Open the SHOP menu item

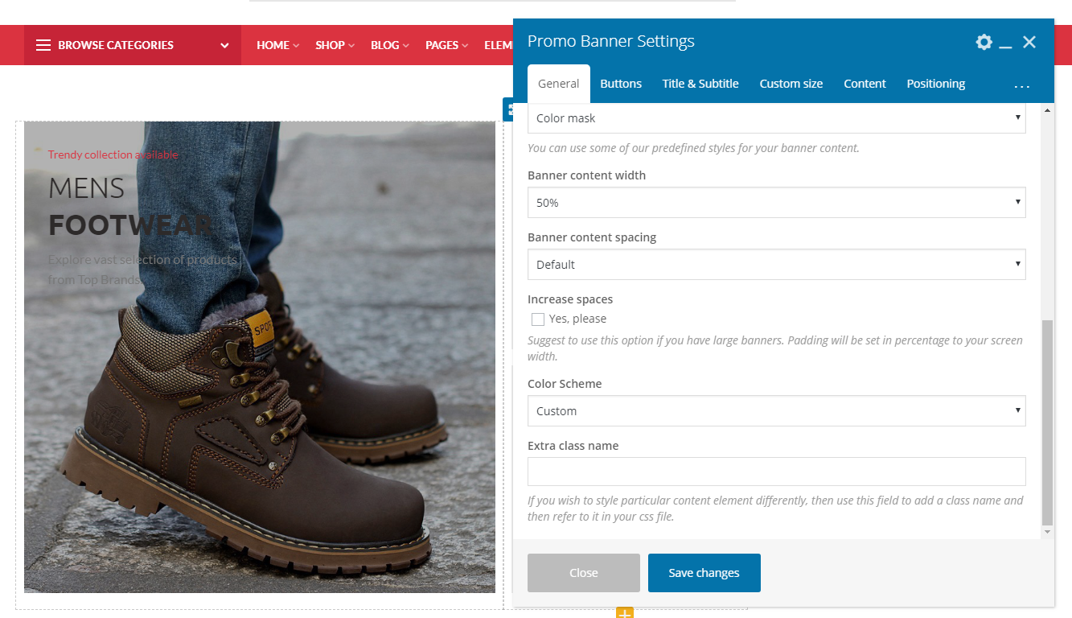pos(335,45)
